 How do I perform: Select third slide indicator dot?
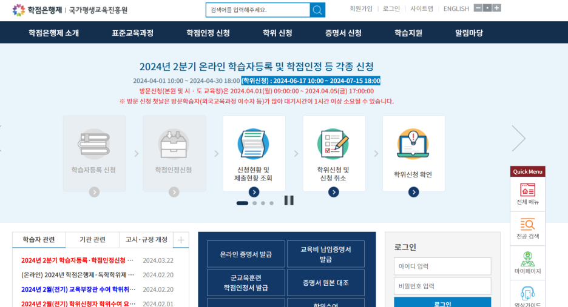263,203
